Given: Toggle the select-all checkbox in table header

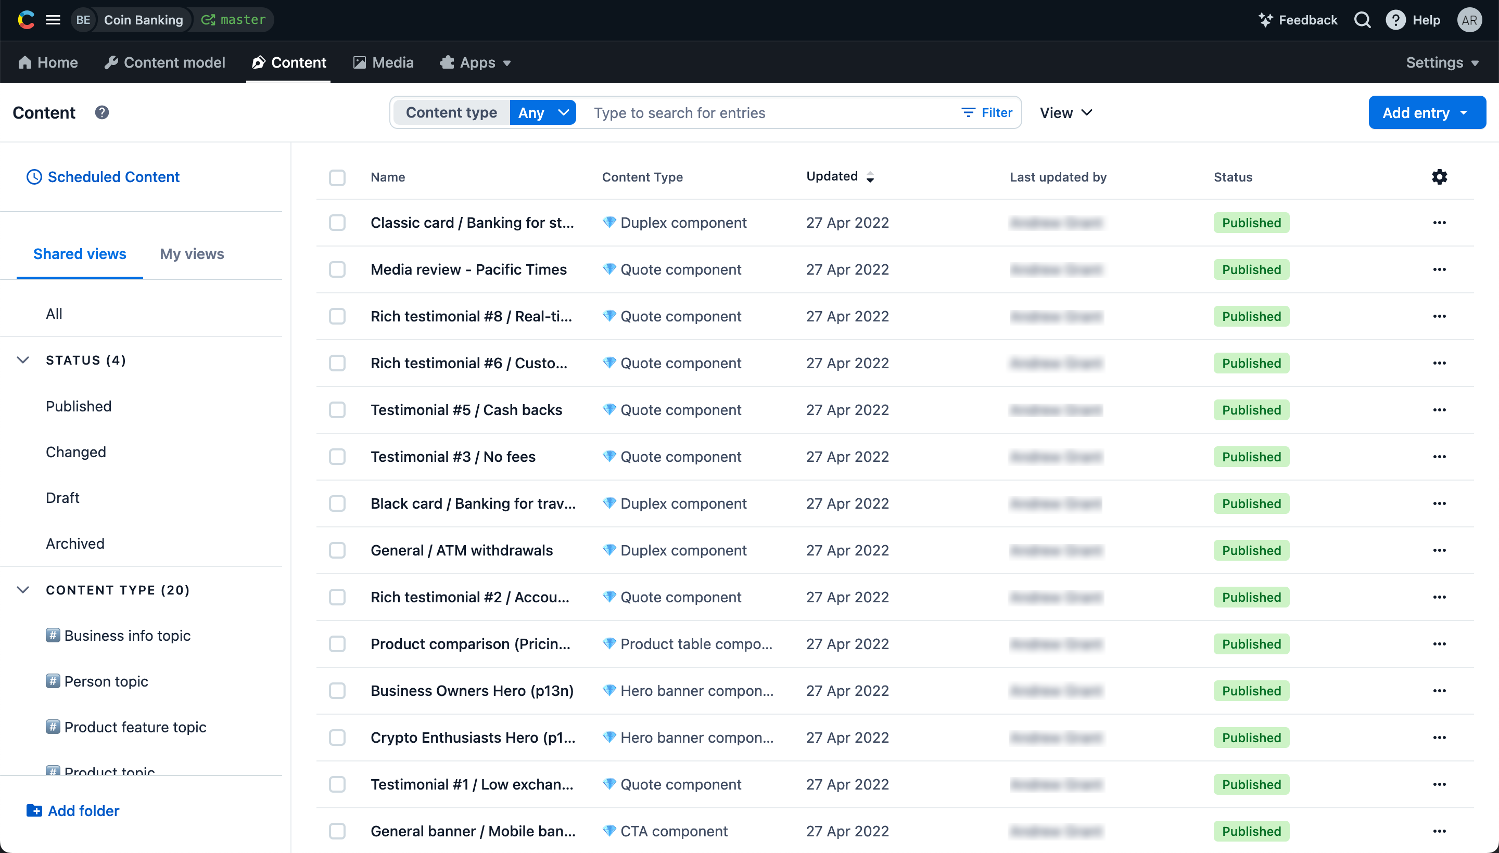Looking at the screenshot, I should coord(337,177).
